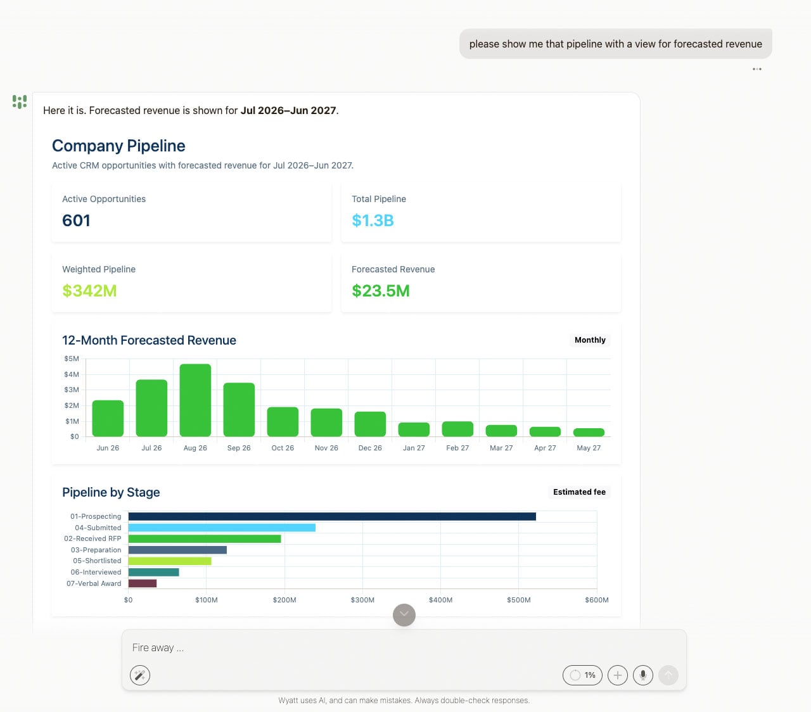Click the scroll-to-bottom chevron button
Viewport: 811px width, 712px height.
[404, 614]
